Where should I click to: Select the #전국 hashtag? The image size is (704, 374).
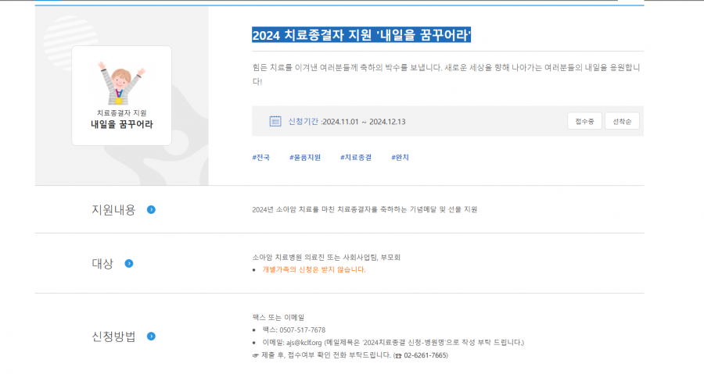(260, 158)
